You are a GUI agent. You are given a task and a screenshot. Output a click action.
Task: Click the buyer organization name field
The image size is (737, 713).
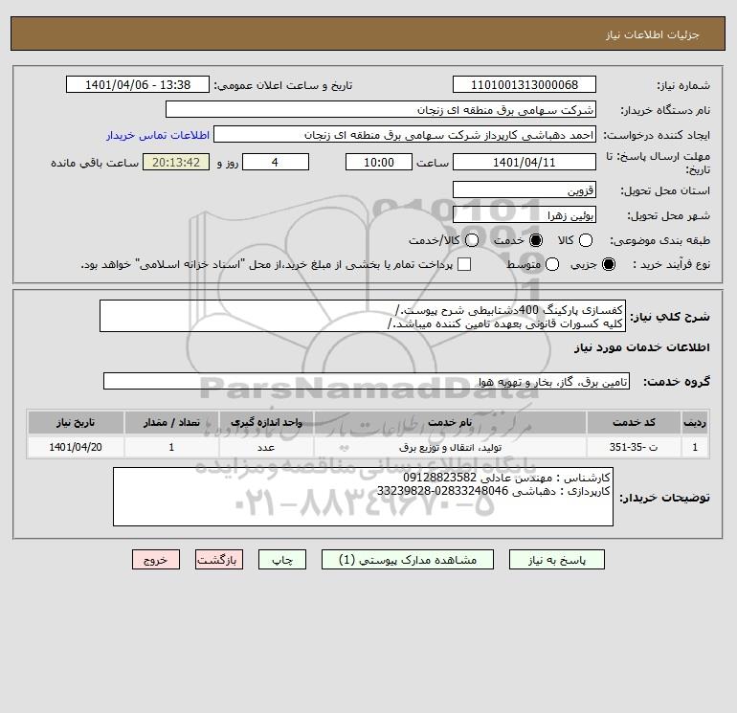point(381,109)
